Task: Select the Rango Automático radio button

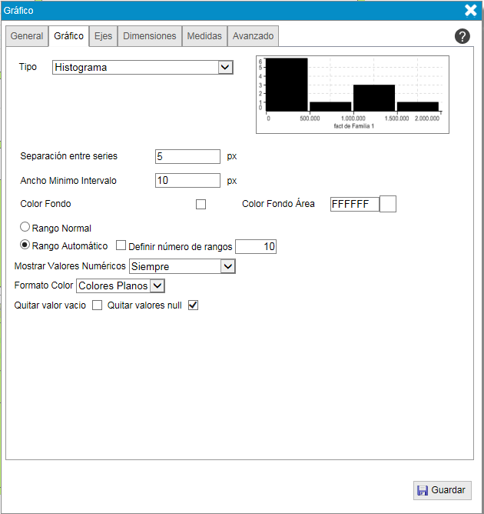Action: coord(25,245)
